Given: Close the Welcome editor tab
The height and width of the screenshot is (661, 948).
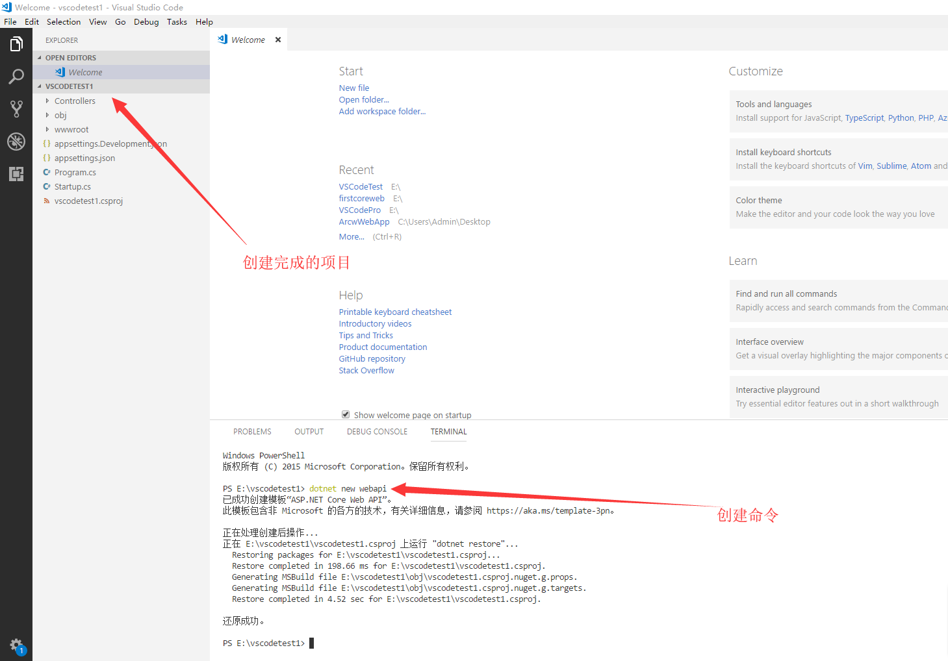Looking at the screenshot, I should [278, 40].
